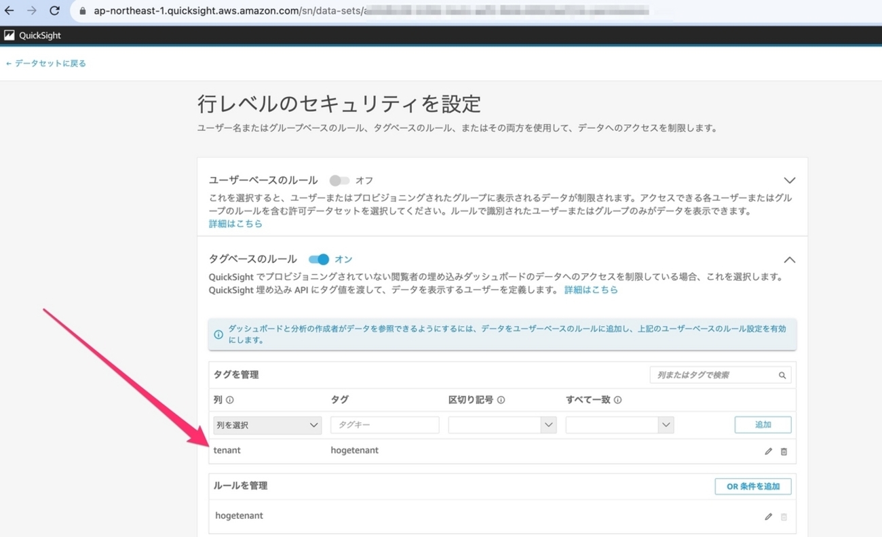Click the データセットに戻る link
Image resolution: width=882 pixels, height=537 pixels.
pos(45,63)
